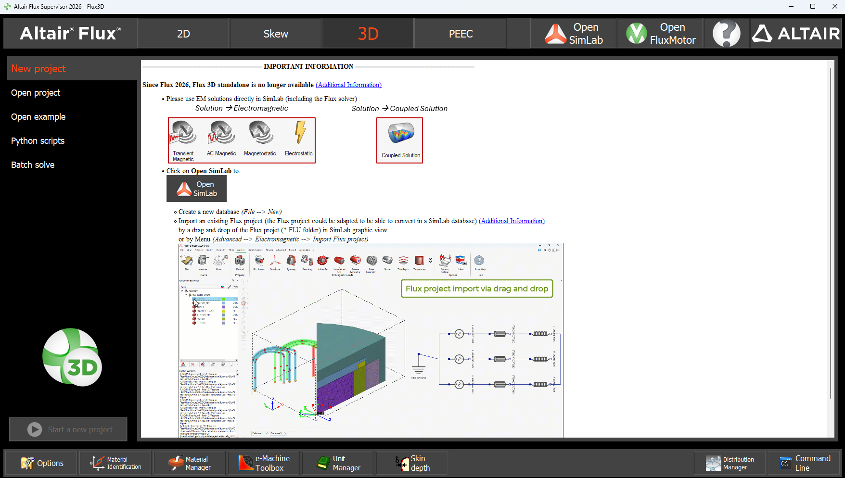Viewport: 845px width, 478px height.
Task: Switch to the PEEC tab
Action: (x=461, y=34)
